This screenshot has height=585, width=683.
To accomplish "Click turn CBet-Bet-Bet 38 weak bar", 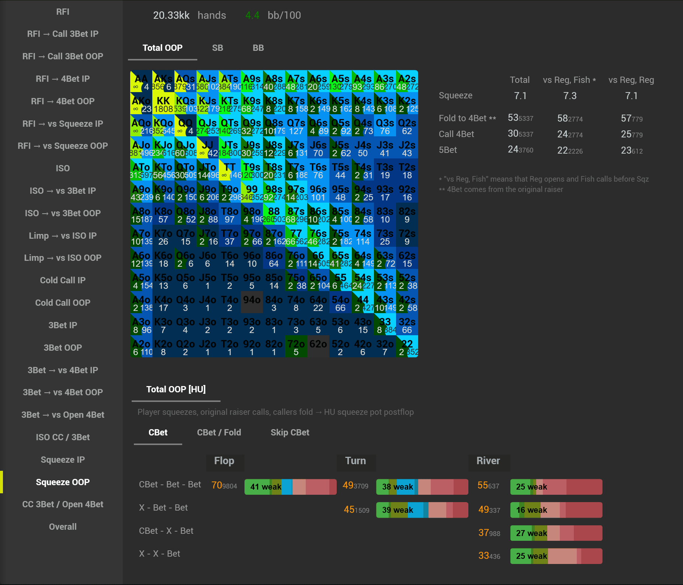I will [x=422, y=487].
